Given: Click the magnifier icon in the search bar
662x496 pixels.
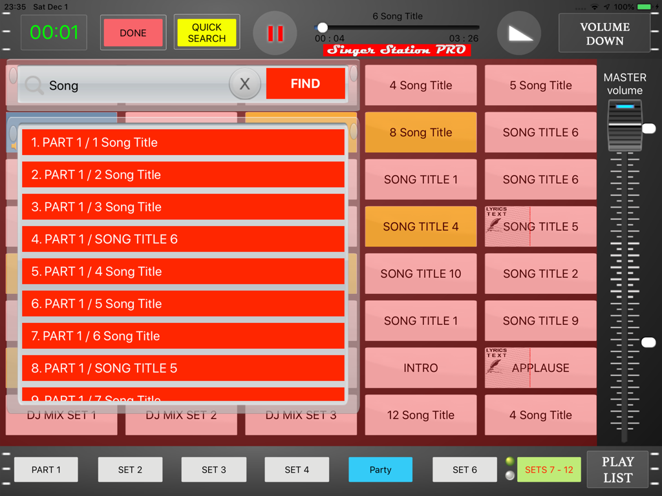Looking at the screenshot, I should pos(34,84).
